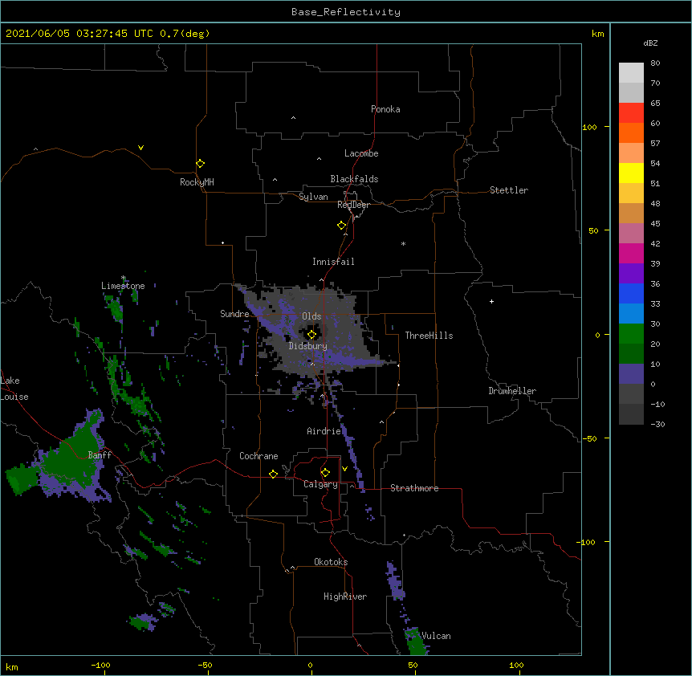Viewport: 692px width, 676px height.
Task: Click the yellow diamond marker below Cochrane
Action: point(273,474)
